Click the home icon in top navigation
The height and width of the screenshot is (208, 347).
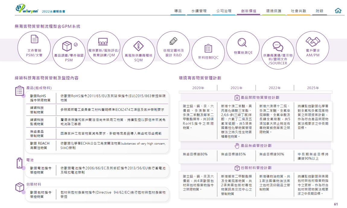(338, 11)
